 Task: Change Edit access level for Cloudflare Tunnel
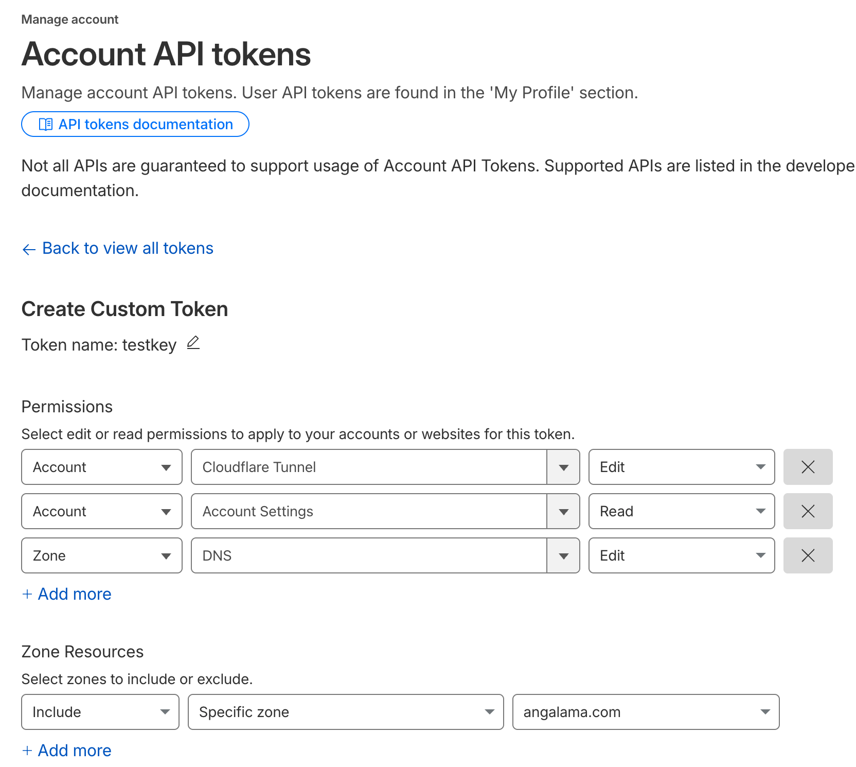point(681,467)
